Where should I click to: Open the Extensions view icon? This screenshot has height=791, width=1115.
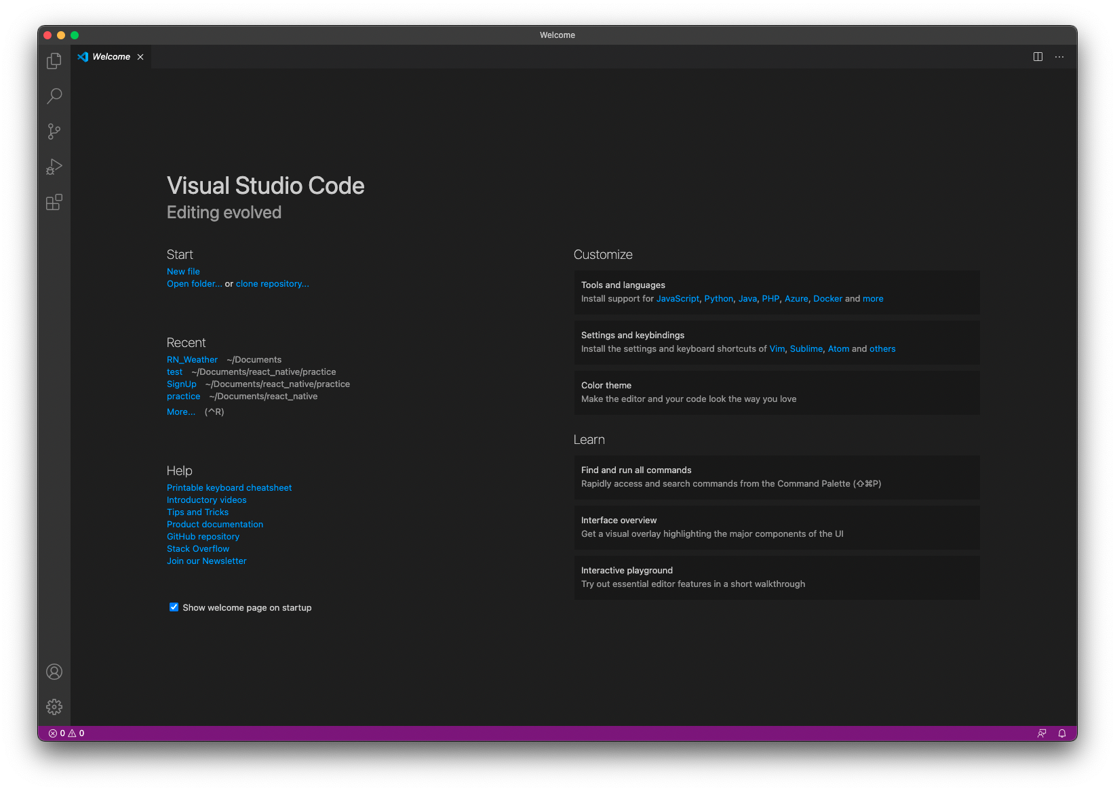pyautogui.click(x=54, y=202)
